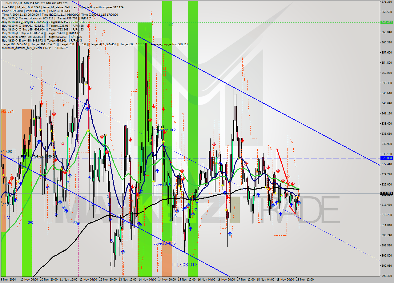394x283 pixels.
Task: Select the 654.880 price axis label
Action: [386, 63]
